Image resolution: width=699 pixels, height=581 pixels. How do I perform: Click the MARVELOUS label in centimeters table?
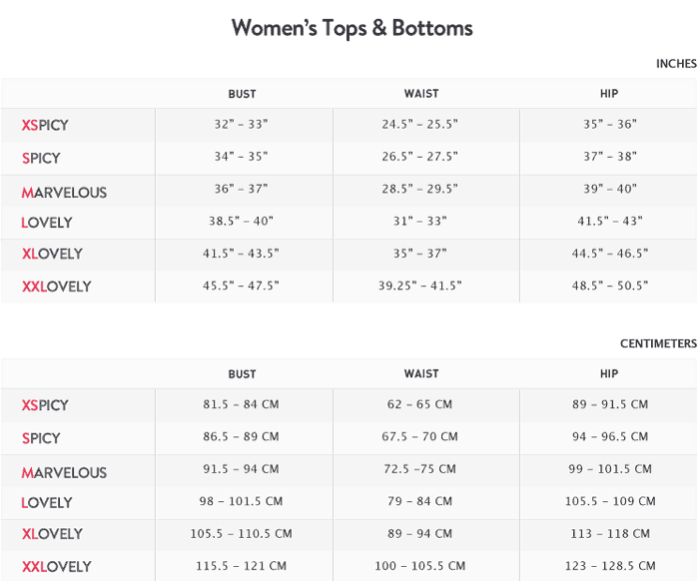coord(64,472)
